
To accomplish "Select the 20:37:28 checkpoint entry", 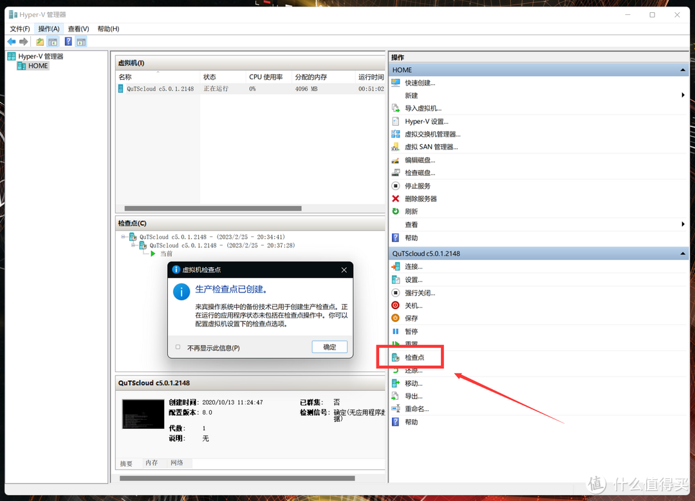I will [222, 245].
